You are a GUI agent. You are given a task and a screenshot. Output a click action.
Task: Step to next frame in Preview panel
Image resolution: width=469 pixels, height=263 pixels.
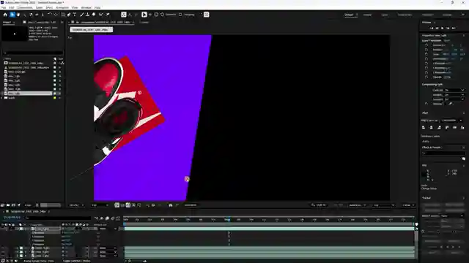click(448, 28)
